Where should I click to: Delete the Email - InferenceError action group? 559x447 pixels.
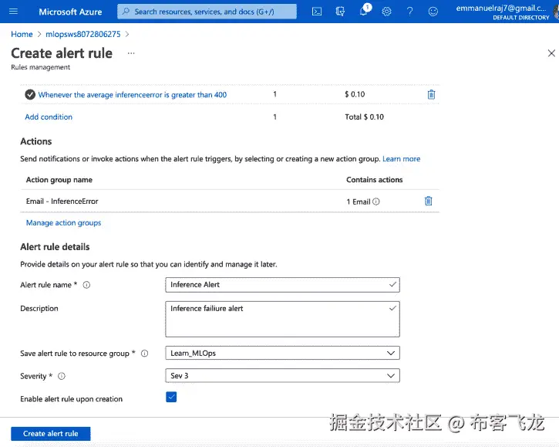(428, 201)
